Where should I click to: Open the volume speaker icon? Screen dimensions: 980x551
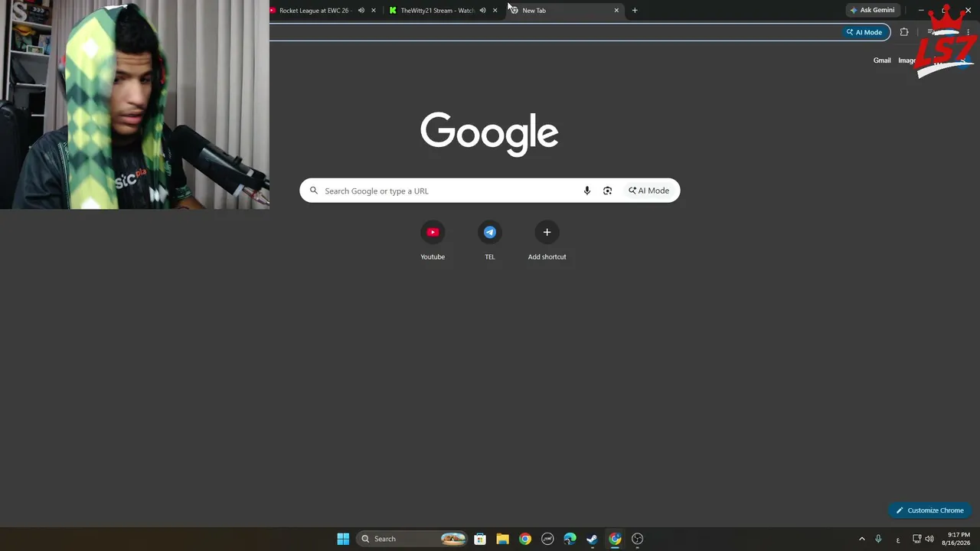click(x=929, y=539)
